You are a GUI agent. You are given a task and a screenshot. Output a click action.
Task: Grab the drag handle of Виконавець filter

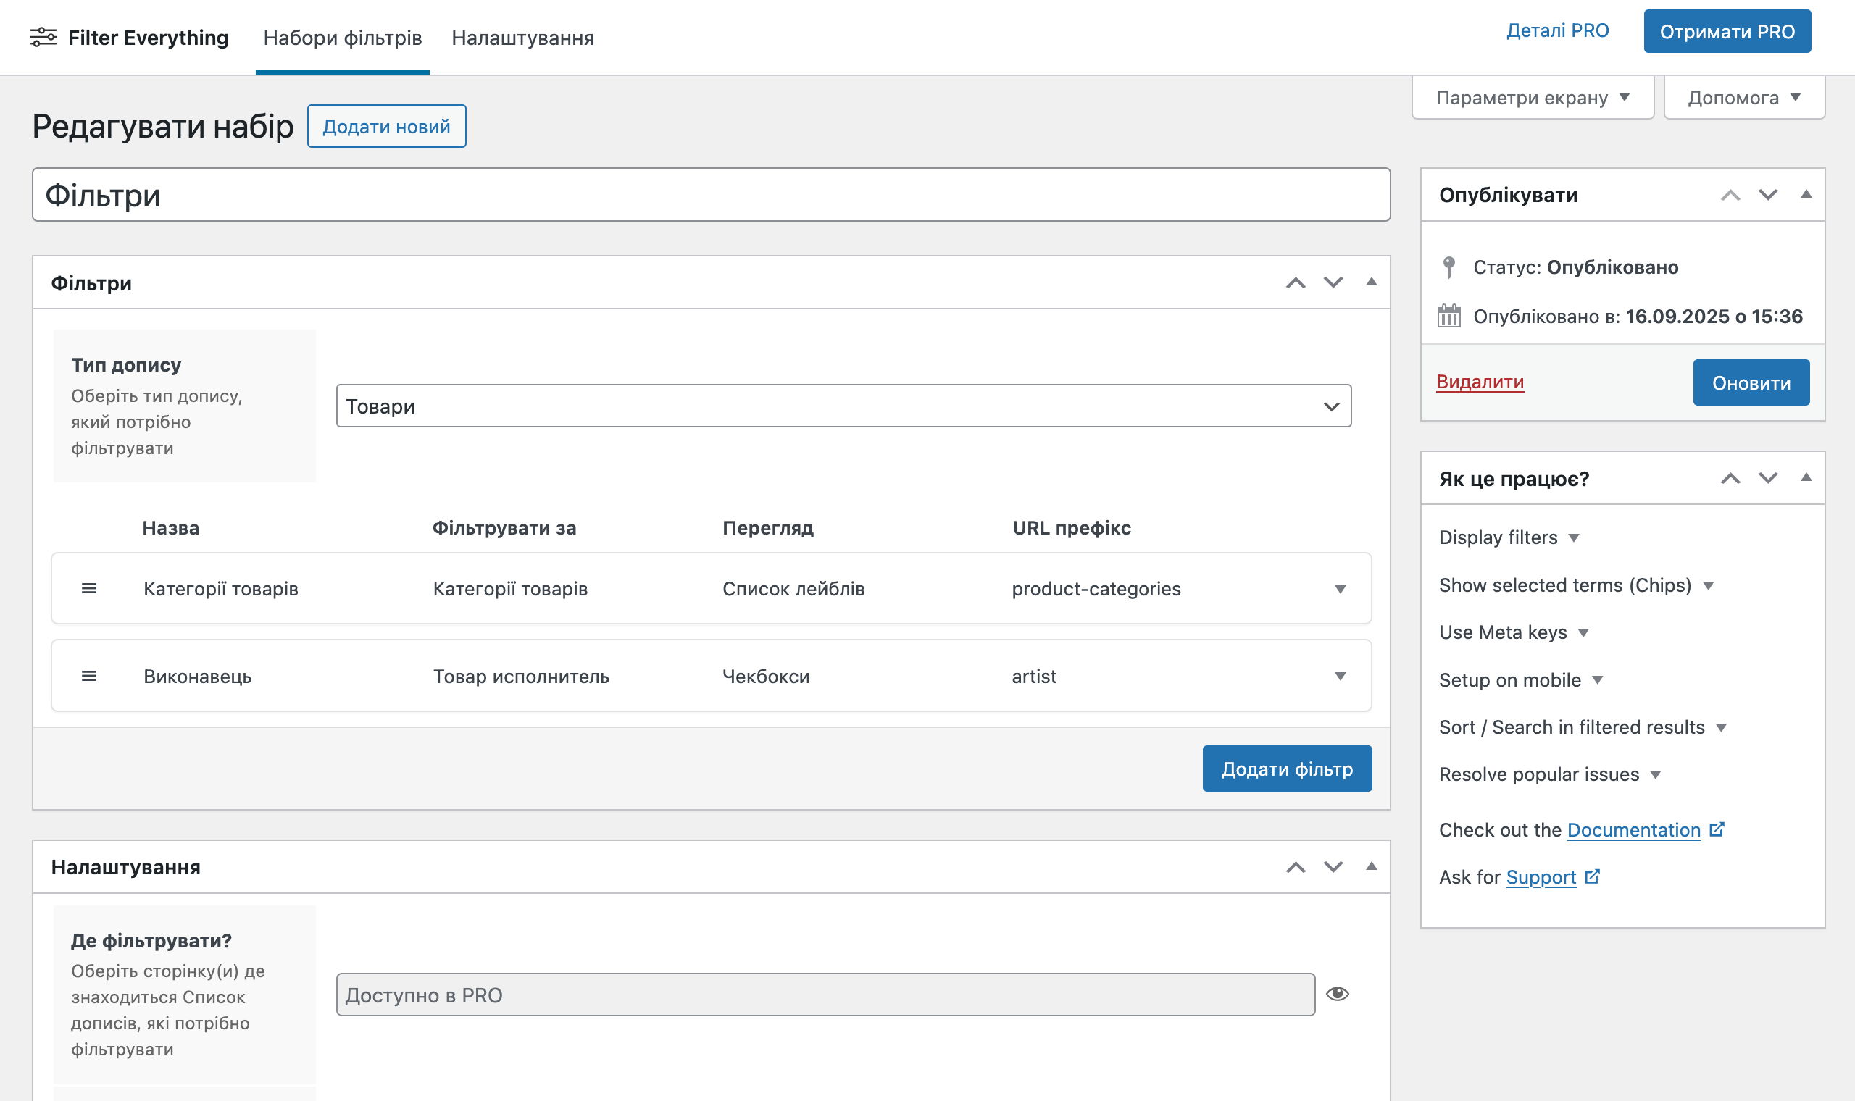click(89, 676)
